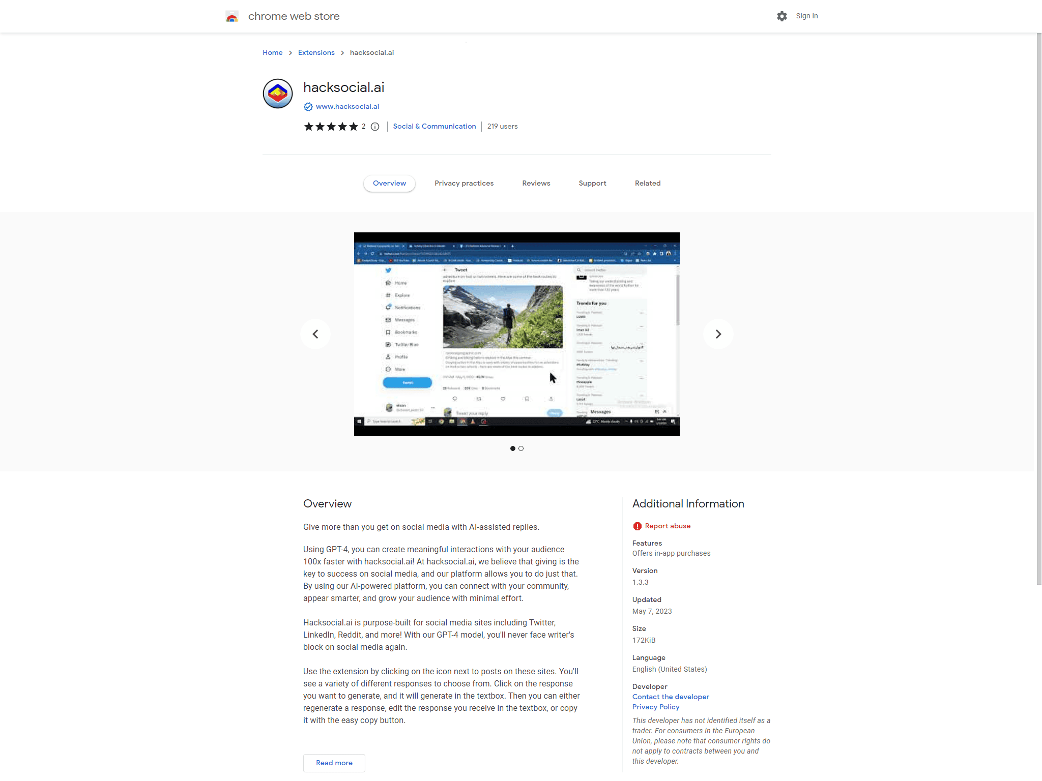The image size is (1042, 781).
Task: Click the Chrome Web Store rainbow logo
Action: (x=232, y=17)
